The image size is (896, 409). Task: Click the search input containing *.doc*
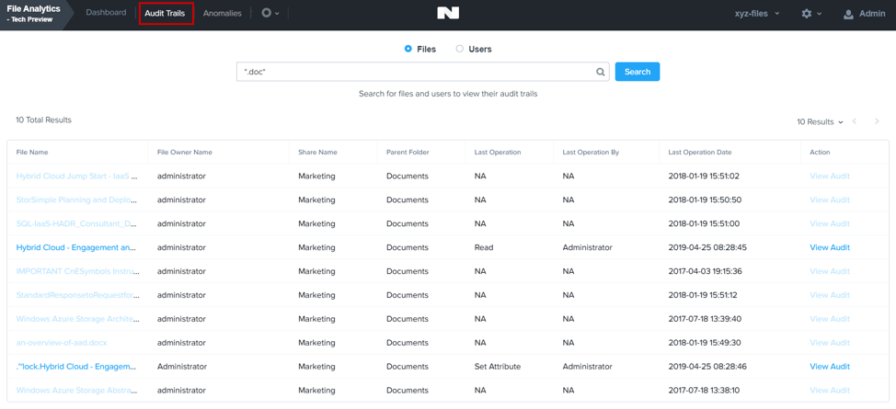[422, 72]
